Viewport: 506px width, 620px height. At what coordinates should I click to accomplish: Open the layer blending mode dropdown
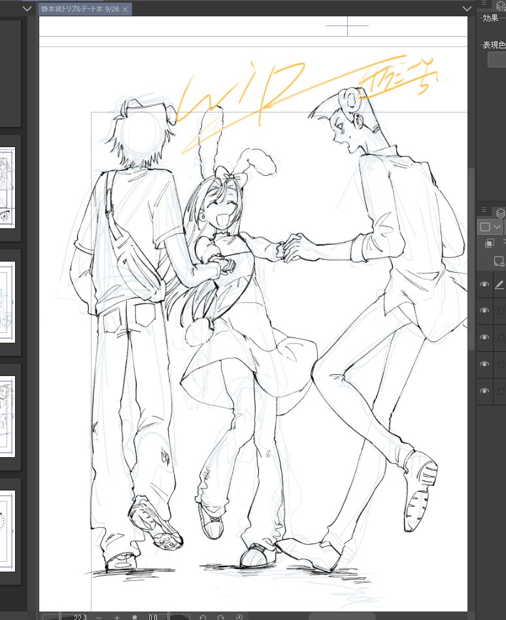coord(490,227)
